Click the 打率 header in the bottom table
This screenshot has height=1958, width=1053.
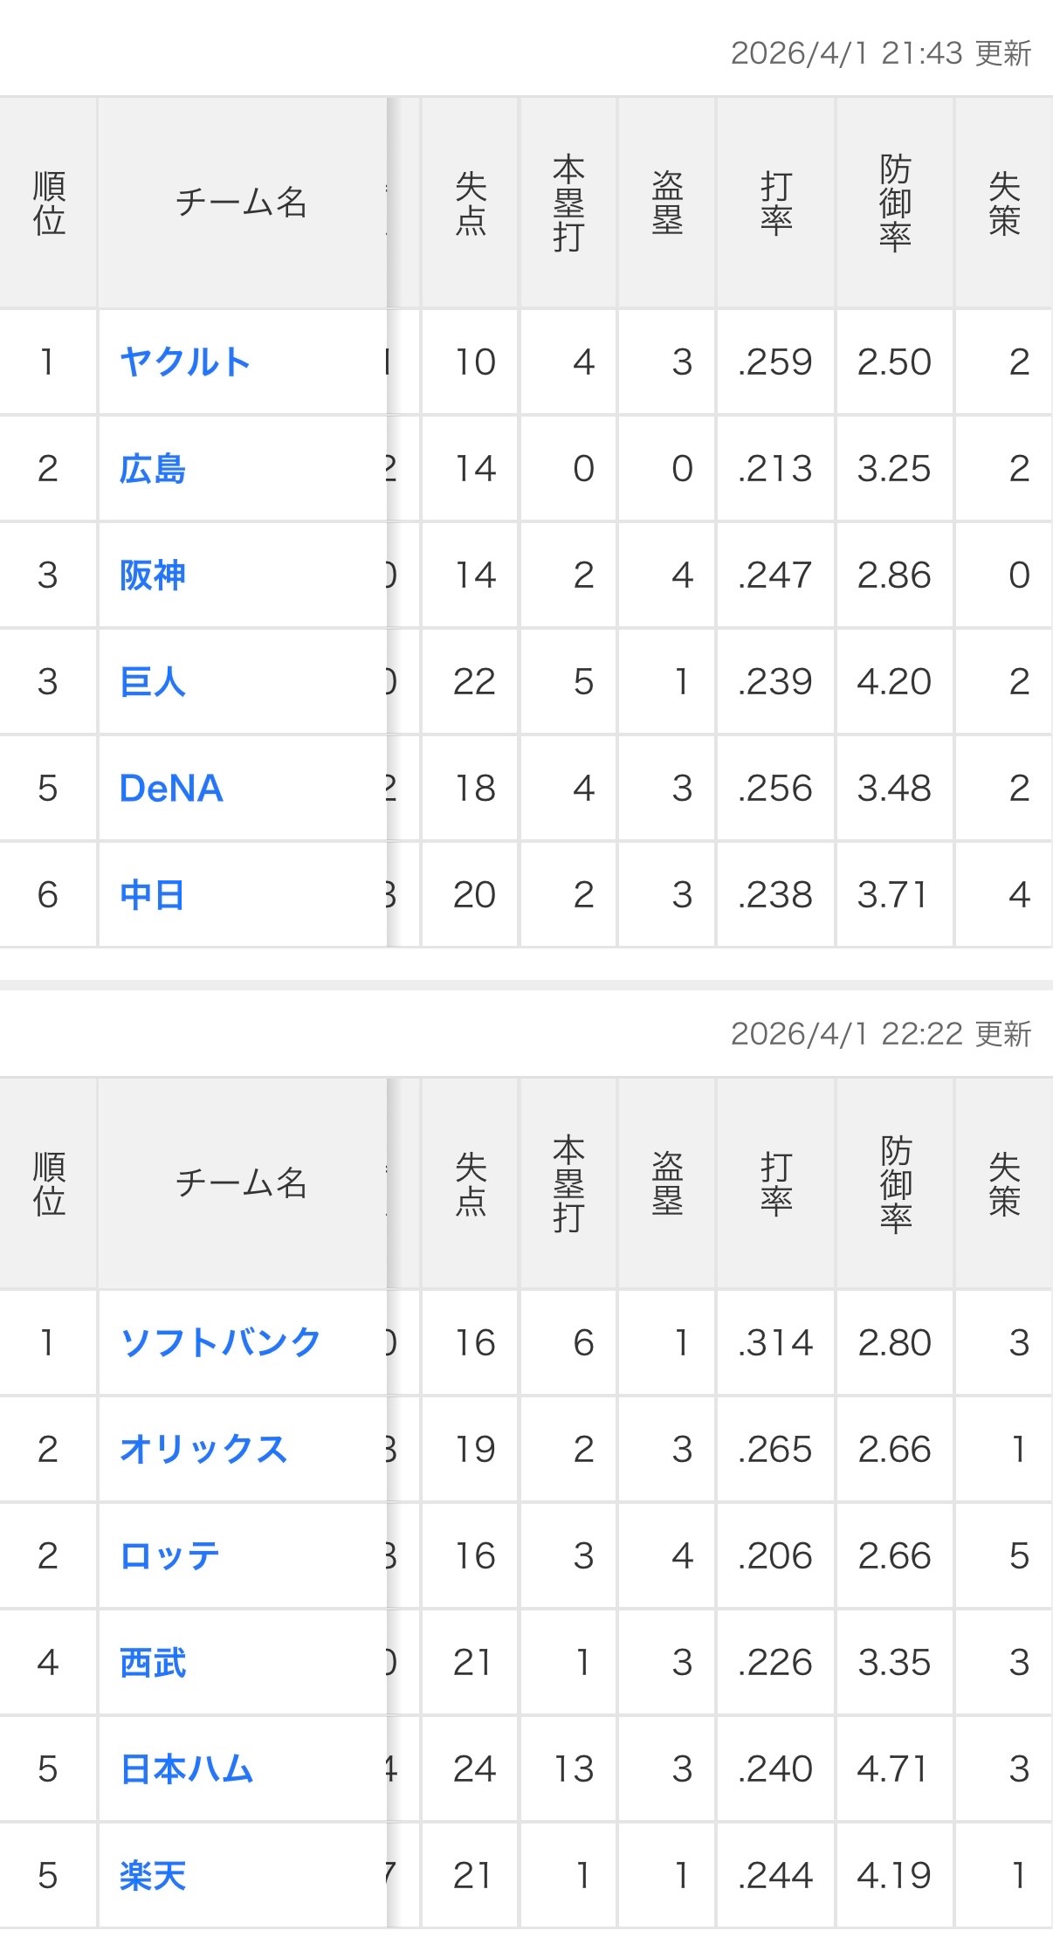776,1183
